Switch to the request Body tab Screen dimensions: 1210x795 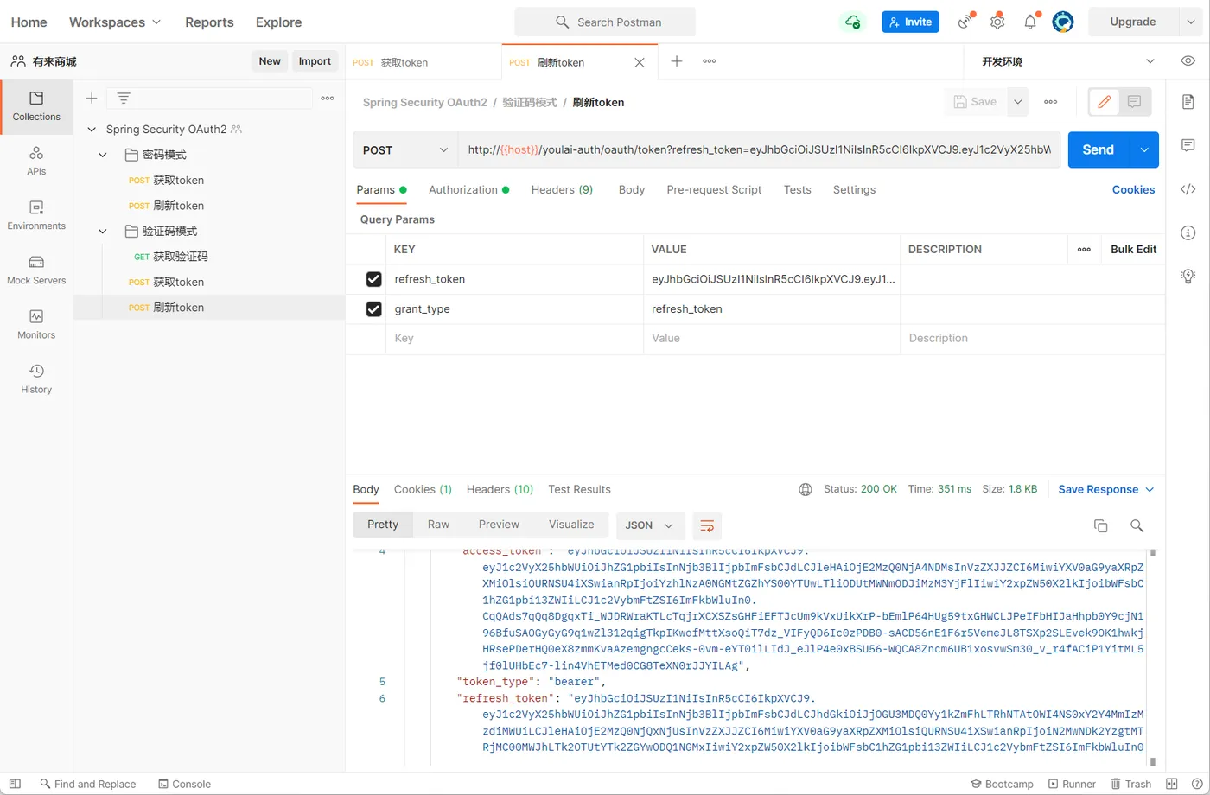[632, 189]
